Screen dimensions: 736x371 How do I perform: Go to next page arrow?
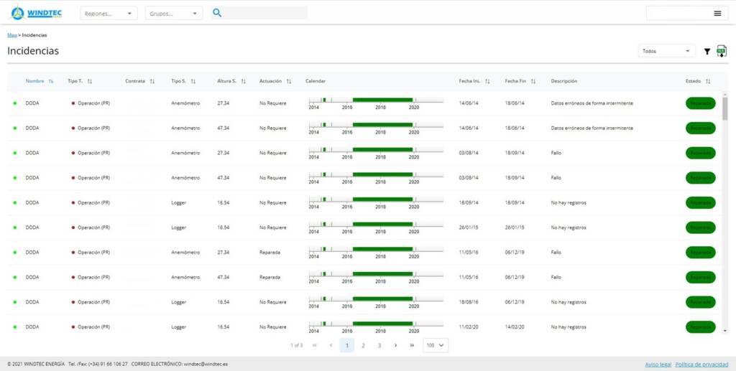395,345
